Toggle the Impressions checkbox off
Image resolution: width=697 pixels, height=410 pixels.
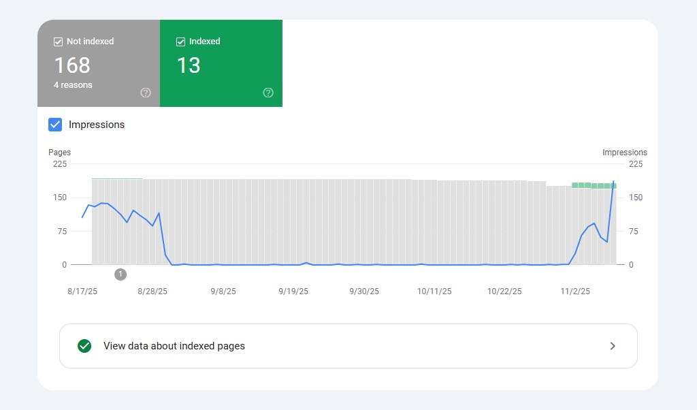[55, 125]
